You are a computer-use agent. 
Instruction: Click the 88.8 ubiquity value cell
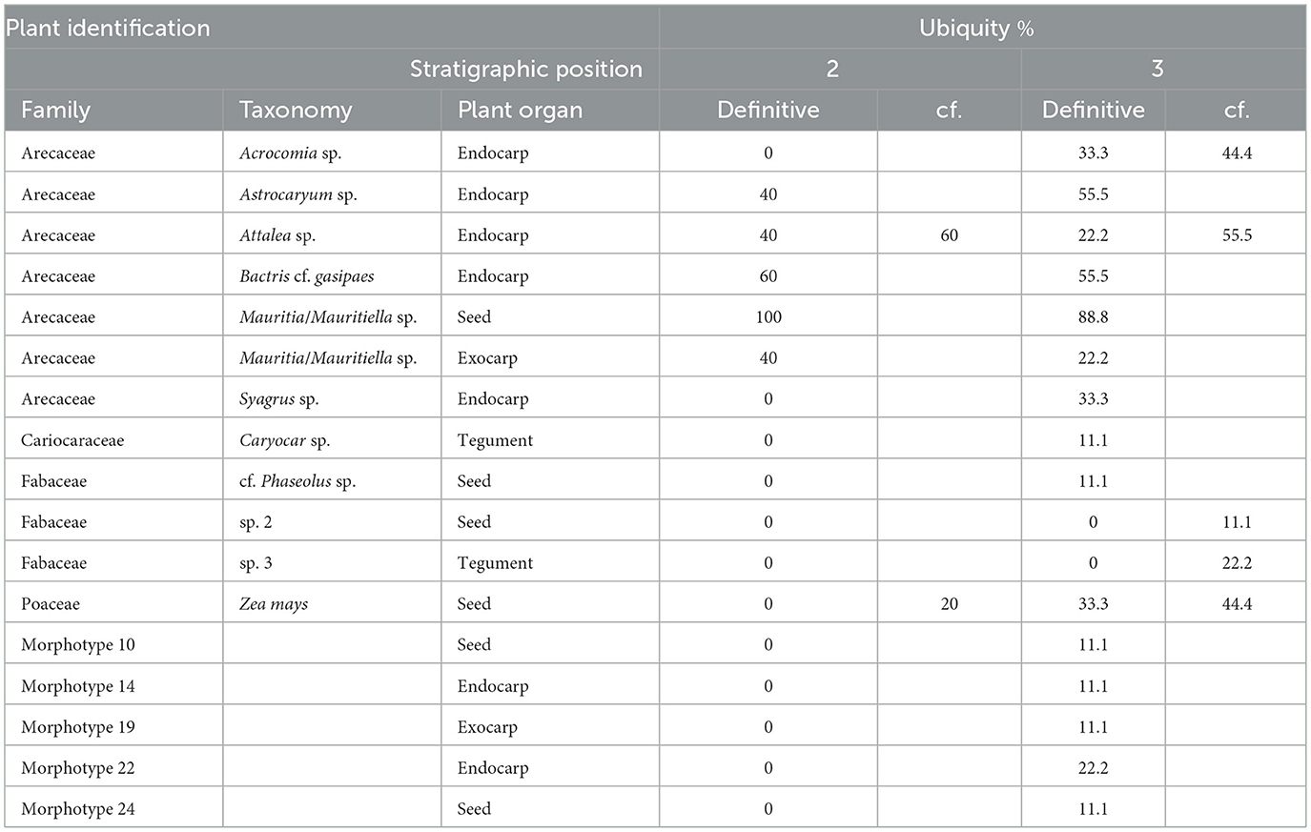(1093, 317)
